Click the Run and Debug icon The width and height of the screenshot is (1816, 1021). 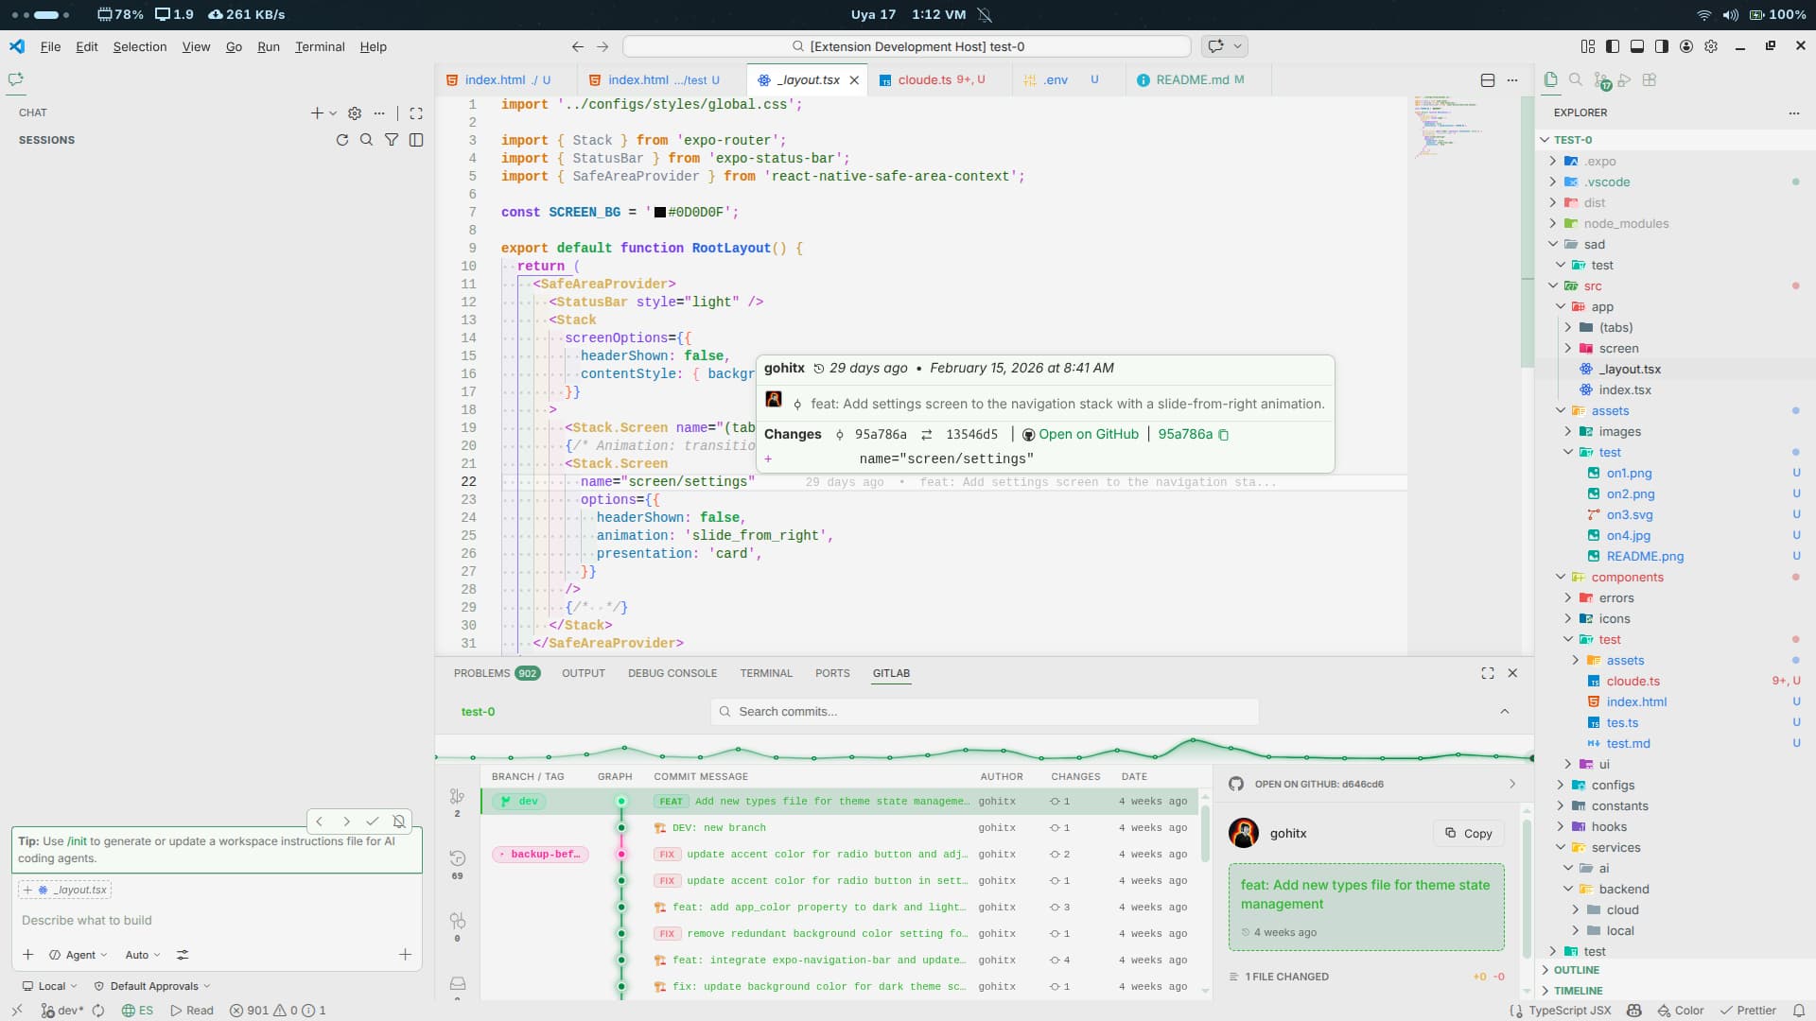(1625, 80)
